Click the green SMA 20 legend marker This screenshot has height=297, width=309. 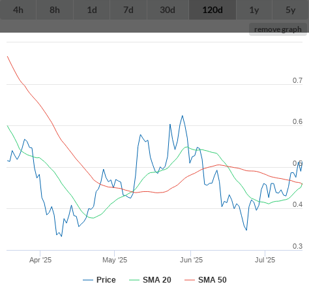click(134, 280)
